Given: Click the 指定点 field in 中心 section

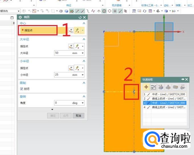Looking at the screenshot, I should click(x=38, y=30).
